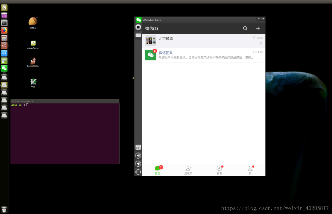The image size is (332, 214).
Task: Open the Ubuntu Dash from the launcher
Action: coord(4,8)
